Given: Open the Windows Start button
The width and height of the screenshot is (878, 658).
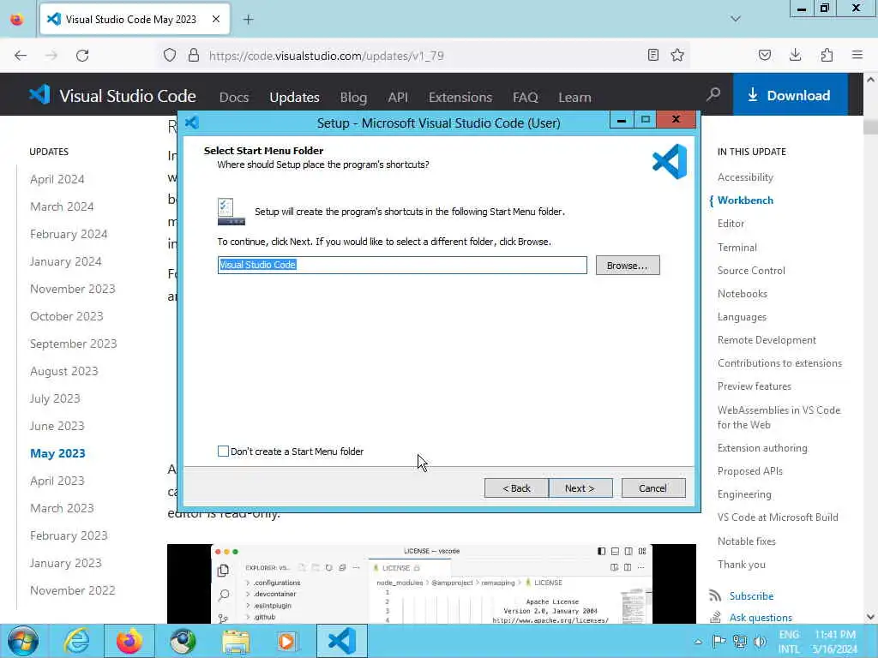Looking at the screenshot, I should [23, 641].
